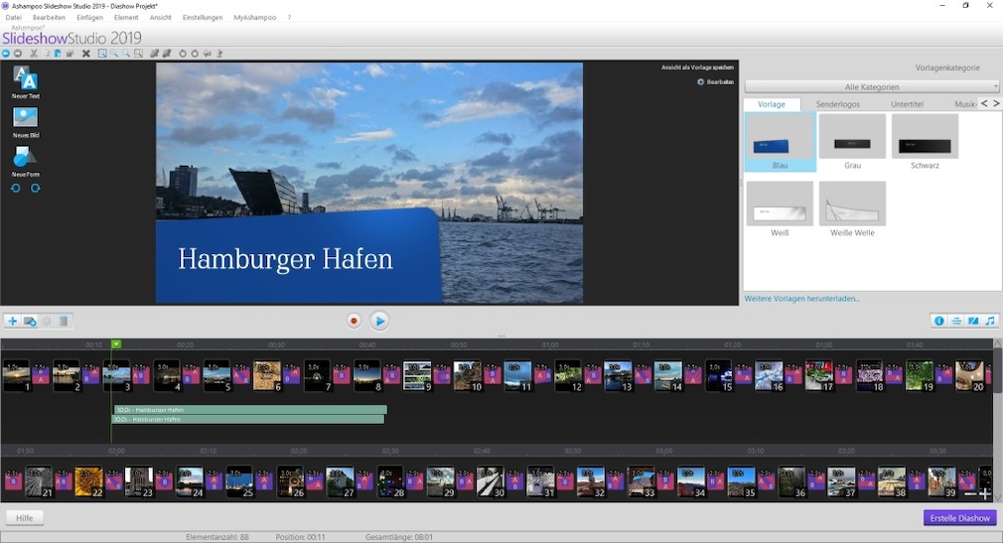Viewport: 1003px width, 543px height.
Task: Click the paste clipboard icon in toolbar
Action: (x=58, y=54)
